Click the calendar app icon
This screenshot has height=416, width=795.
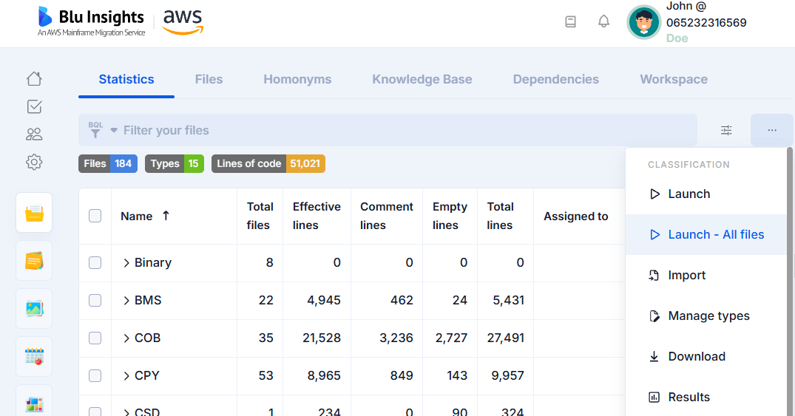click(34, 356)
